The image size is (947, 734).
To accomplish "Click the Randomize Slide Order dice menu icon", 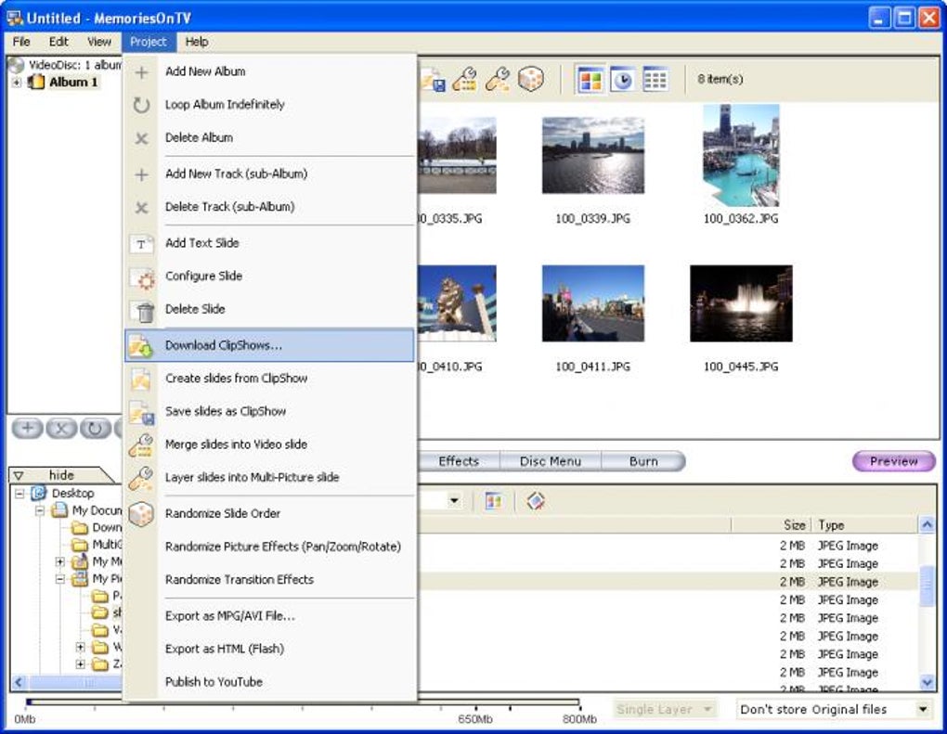I will pos(141,514).
